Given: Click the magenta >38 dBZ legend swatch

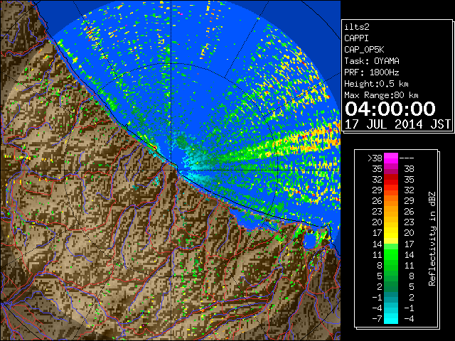Looking at the screenshot, I should [x=391, y=158].
